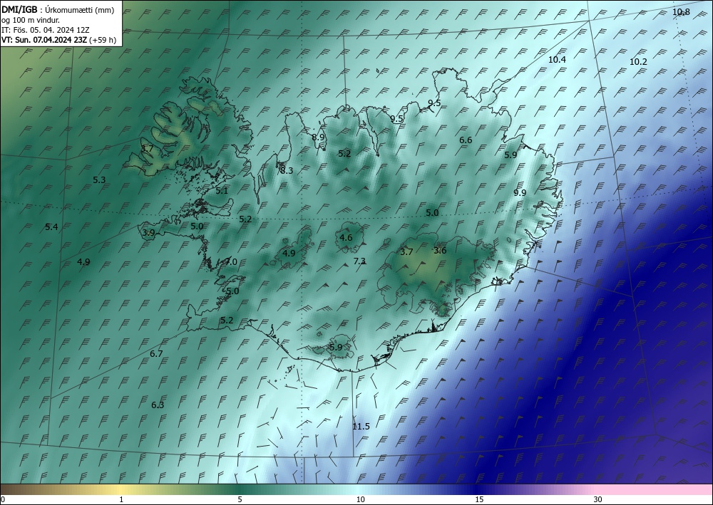Click the 9.9 value on the map

pyautogui.click(x=520, y=192)
